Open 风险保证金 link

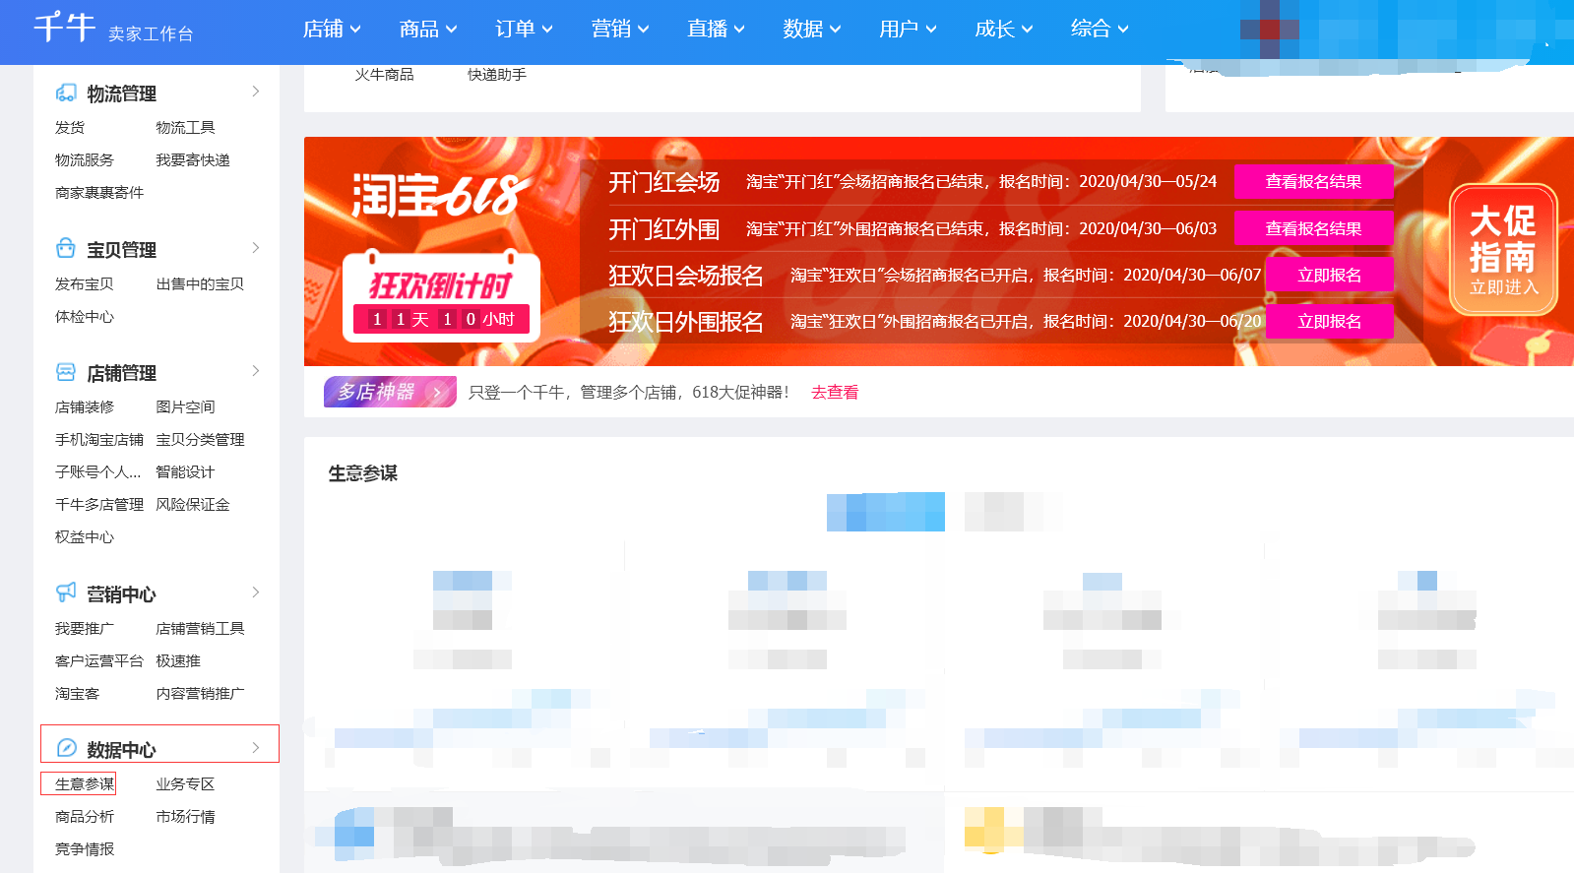(x=193, y=504)
